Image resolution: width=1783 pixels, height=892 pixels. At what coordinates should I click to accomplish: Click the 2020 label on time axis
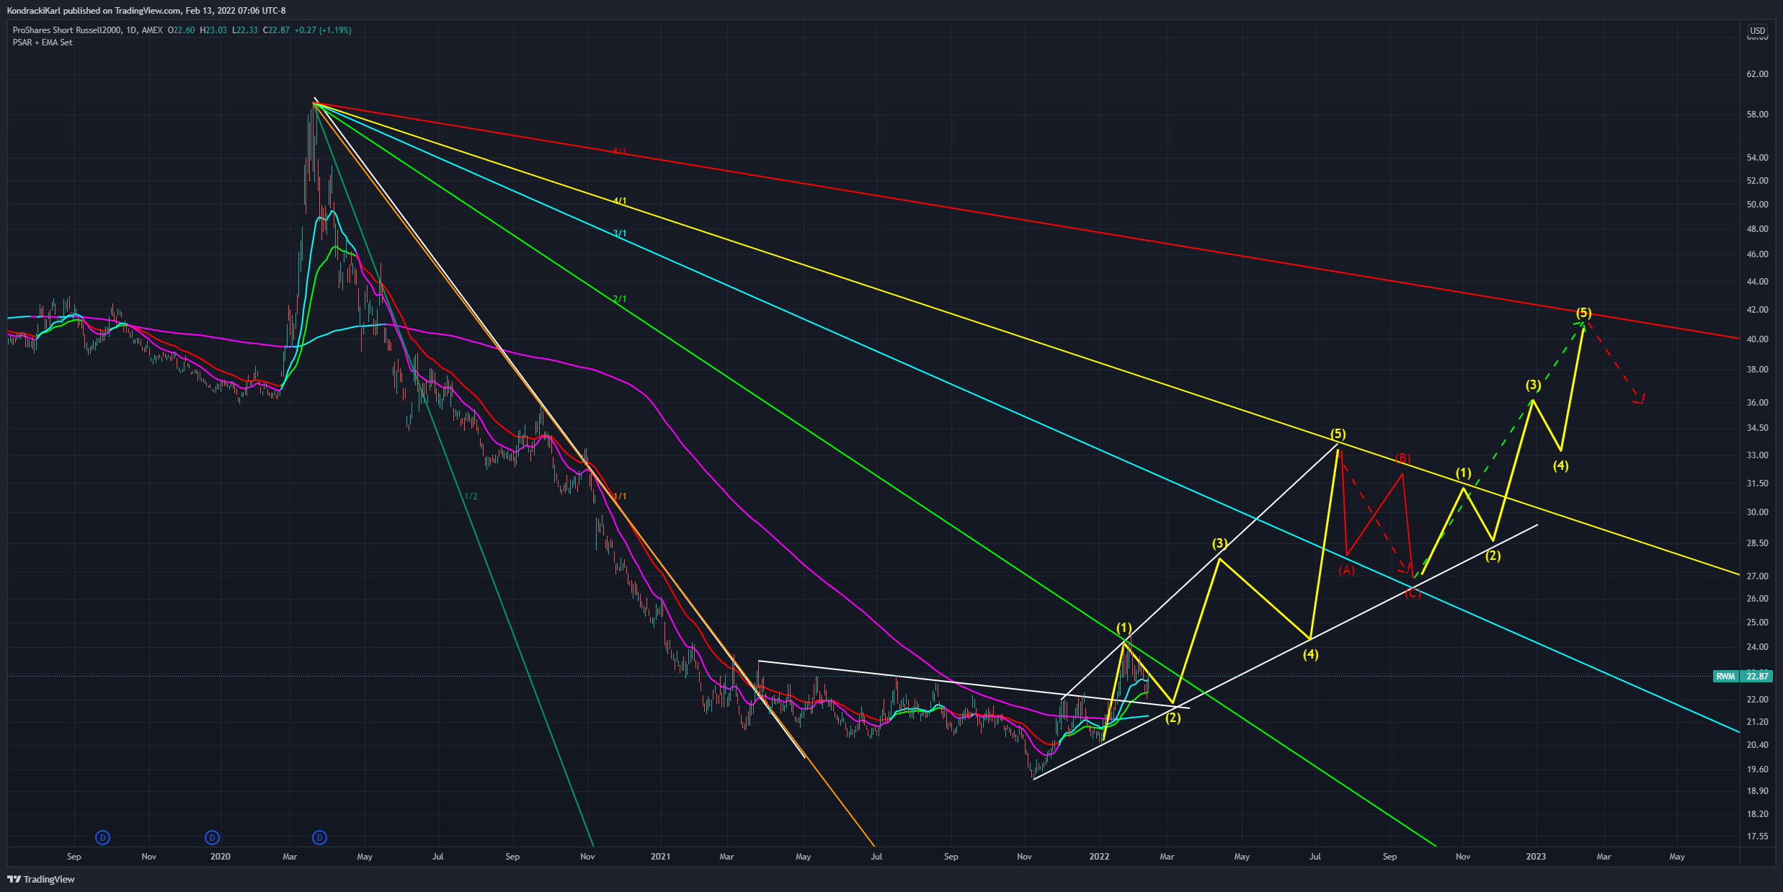[x=220, y=857]
